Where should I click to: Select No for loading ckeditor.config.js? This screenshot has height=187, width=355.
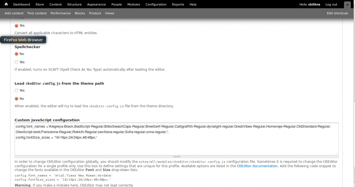click(16, 99)
